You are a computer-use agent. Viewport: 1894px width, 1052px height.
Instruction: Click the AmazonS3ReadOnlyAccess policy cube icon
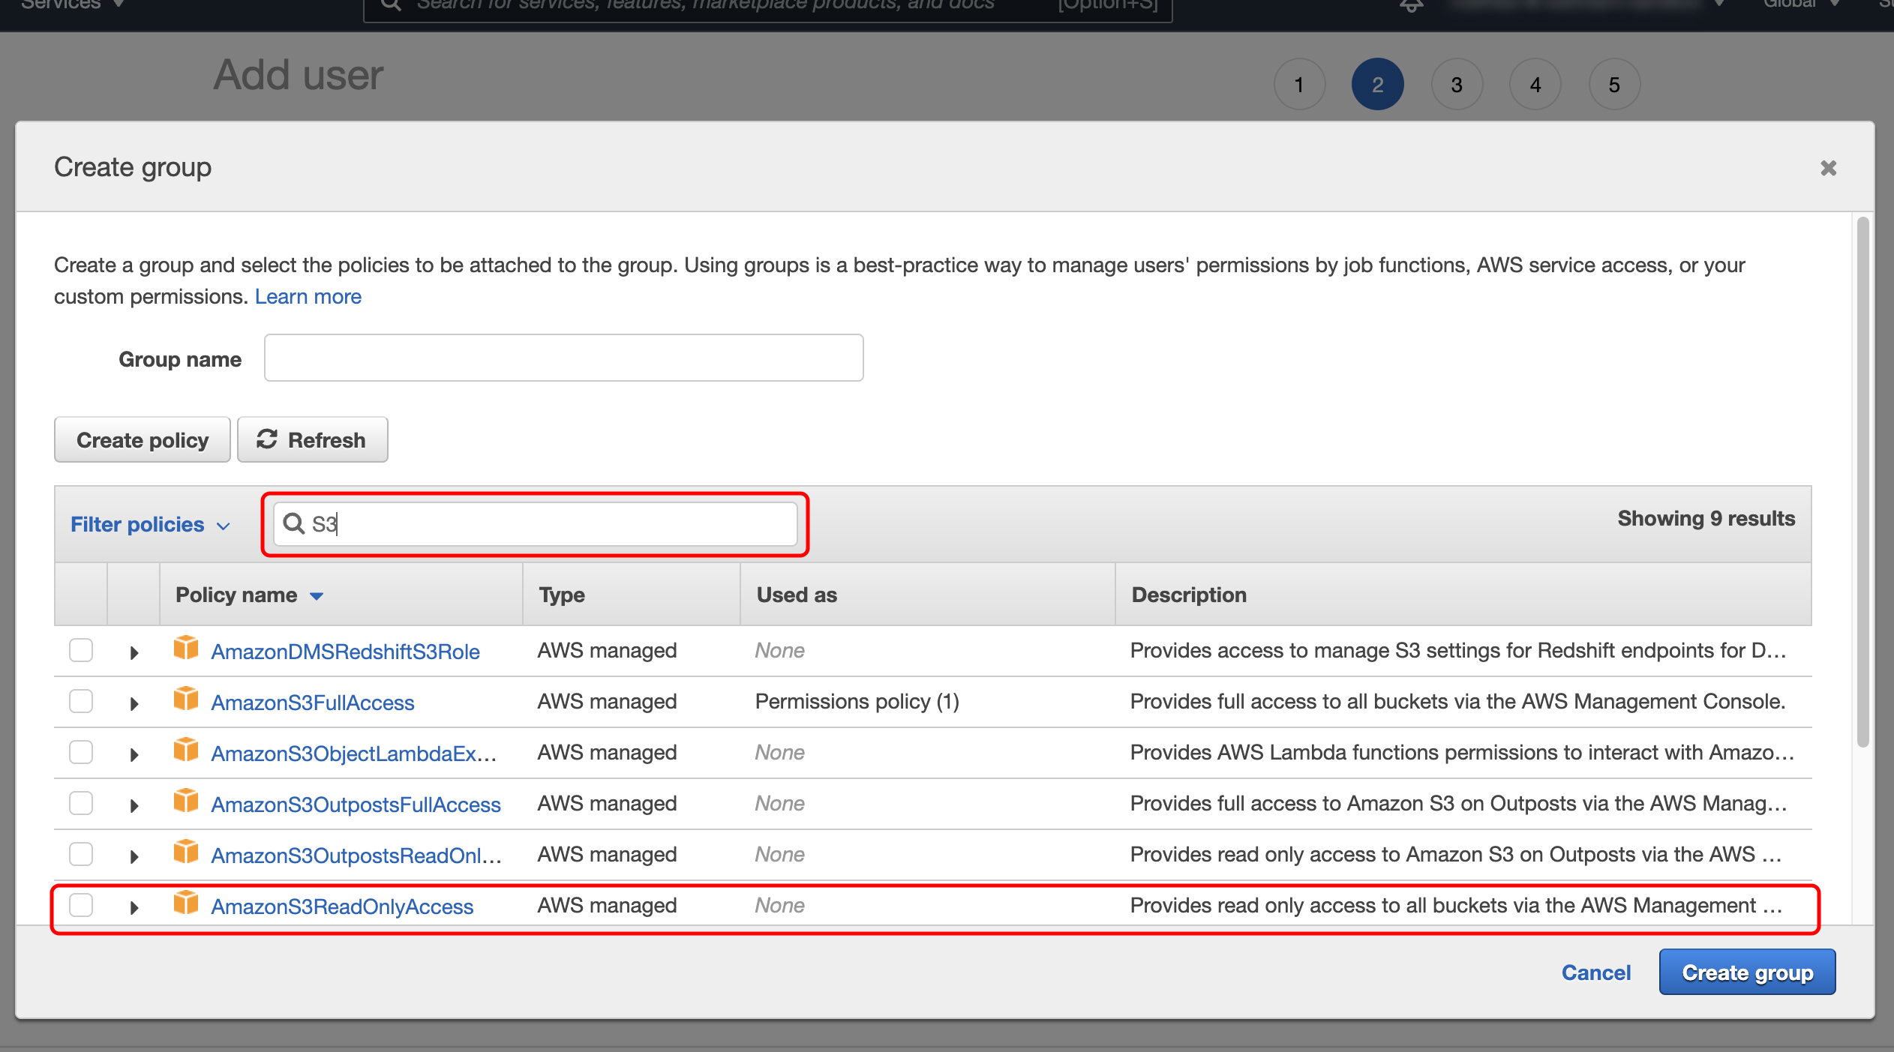186,903
